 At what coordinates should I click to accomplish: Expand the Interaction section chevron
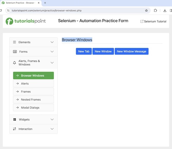click(52, 129)
